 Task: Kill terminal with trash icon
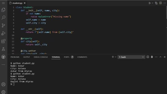pos(152,57)
